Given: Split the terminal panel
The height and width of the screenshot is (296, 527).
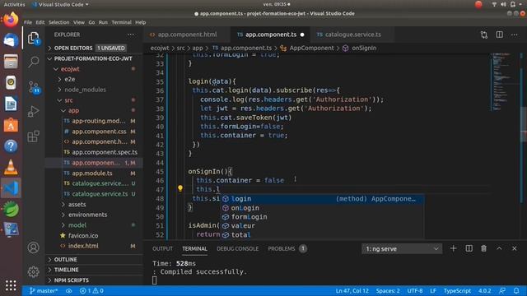Looking at the screenshot, I should (x=469, y=248).
